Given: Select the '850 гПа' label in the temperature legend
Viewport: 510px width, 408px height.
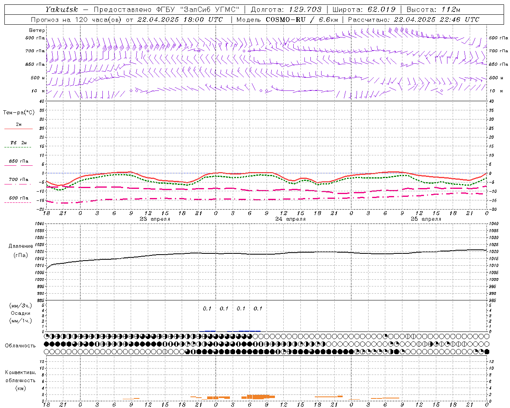Looking at the screenshot, I should pyautogui.click(x=19, y=161).
